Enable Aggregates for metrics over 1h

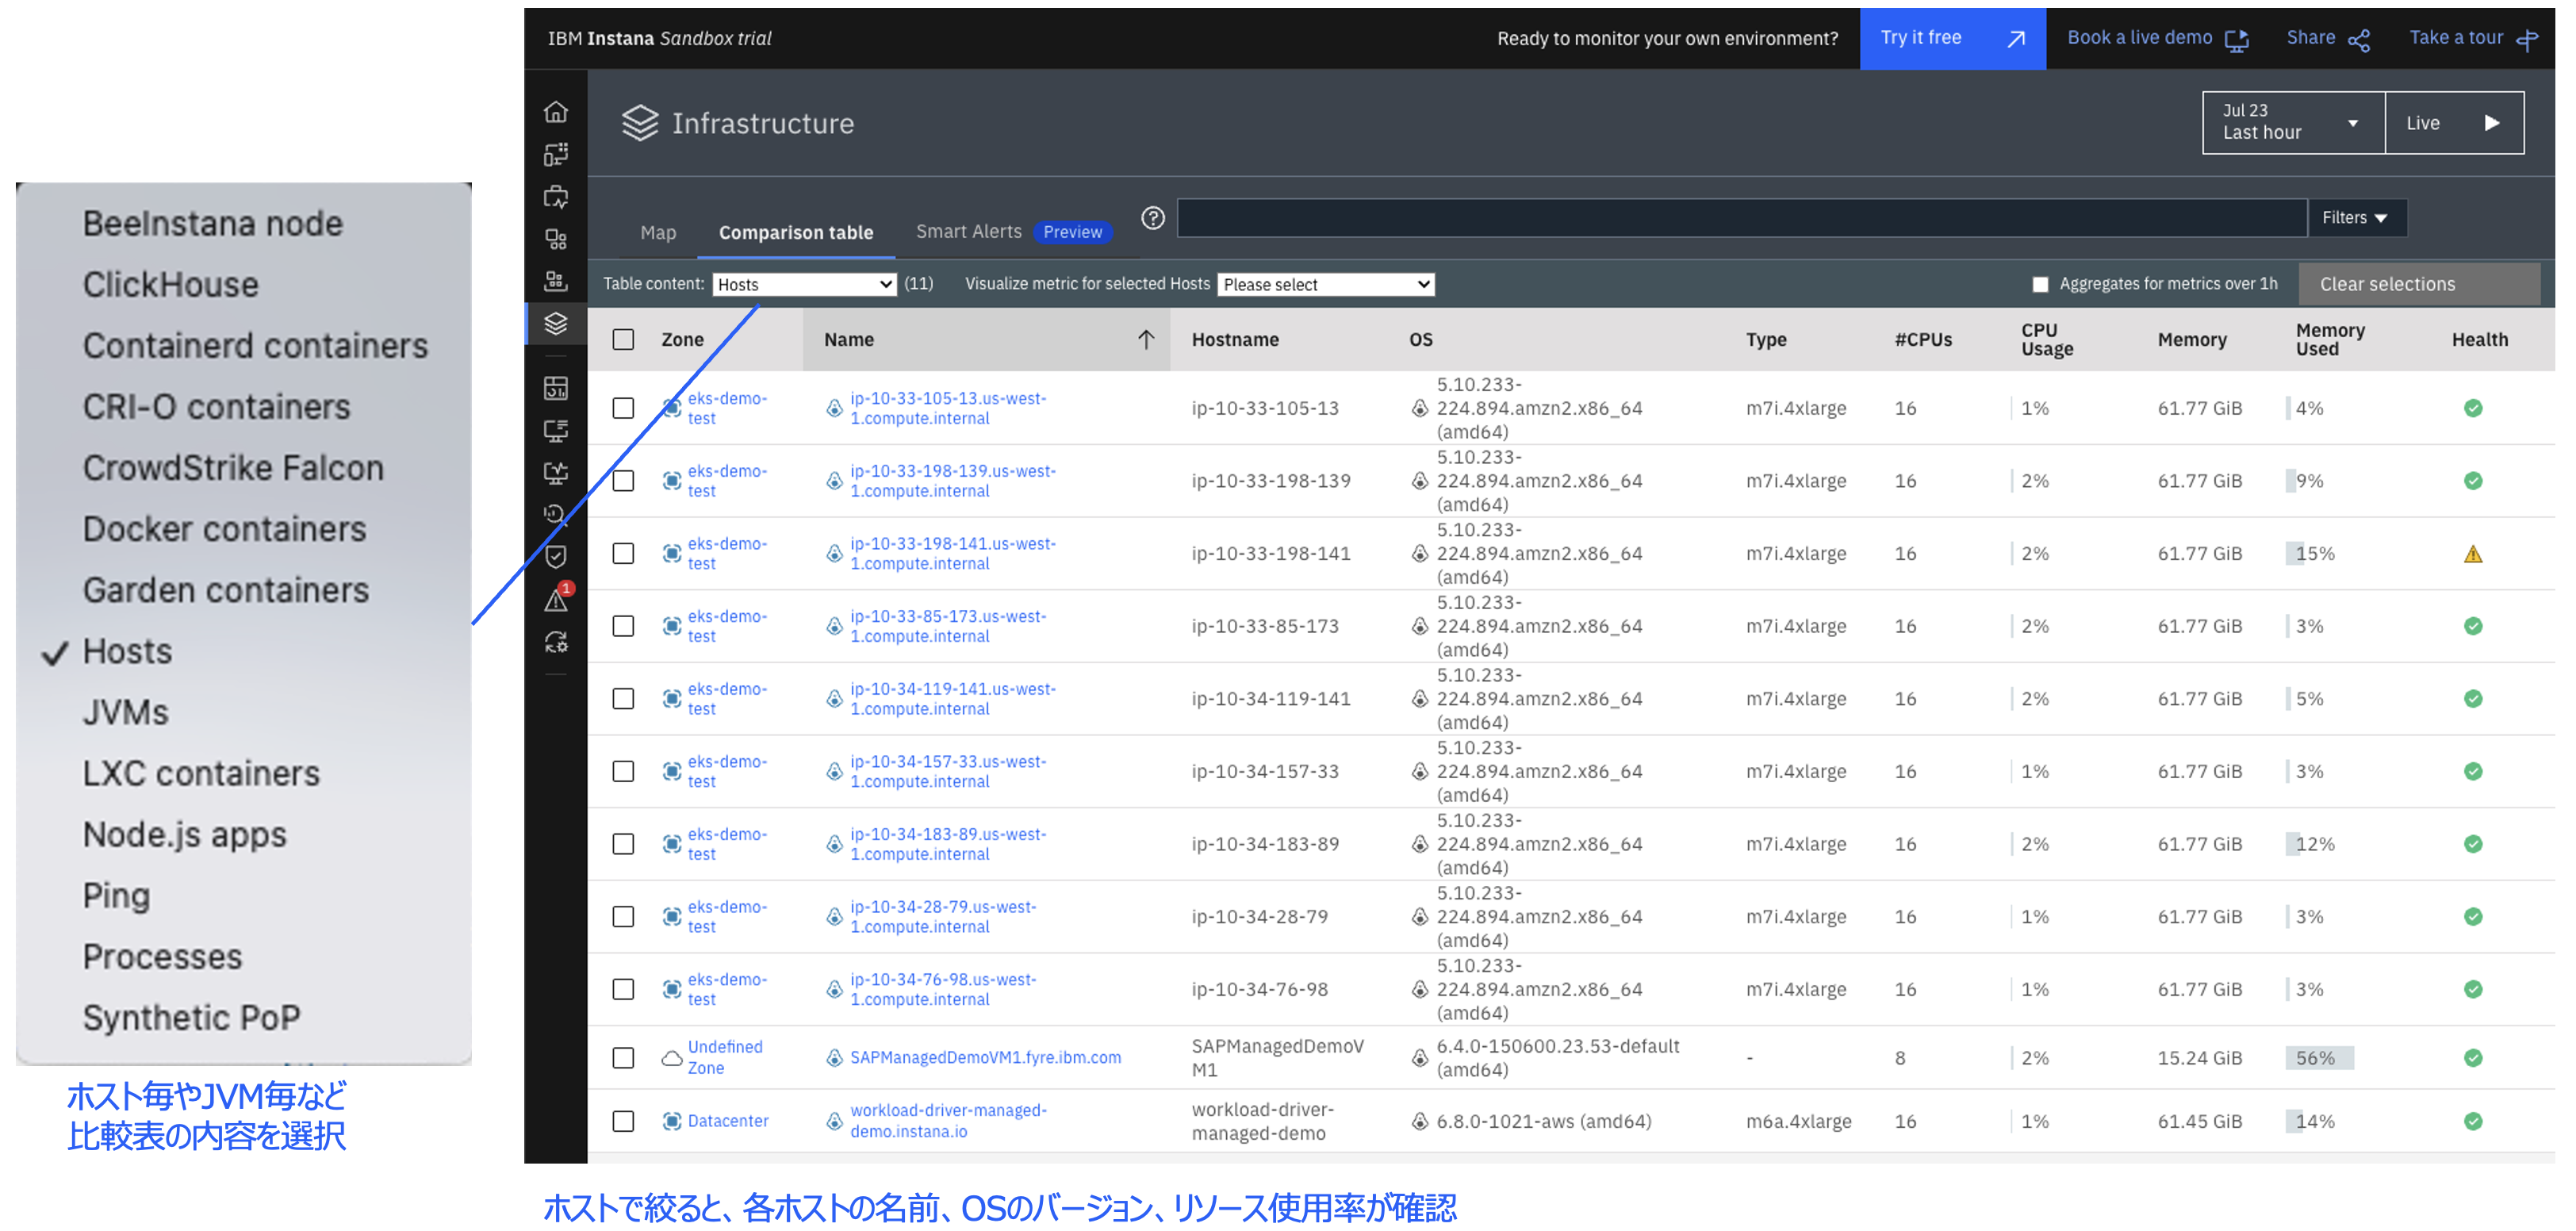pyautogui.click(x=2040, y=285)
